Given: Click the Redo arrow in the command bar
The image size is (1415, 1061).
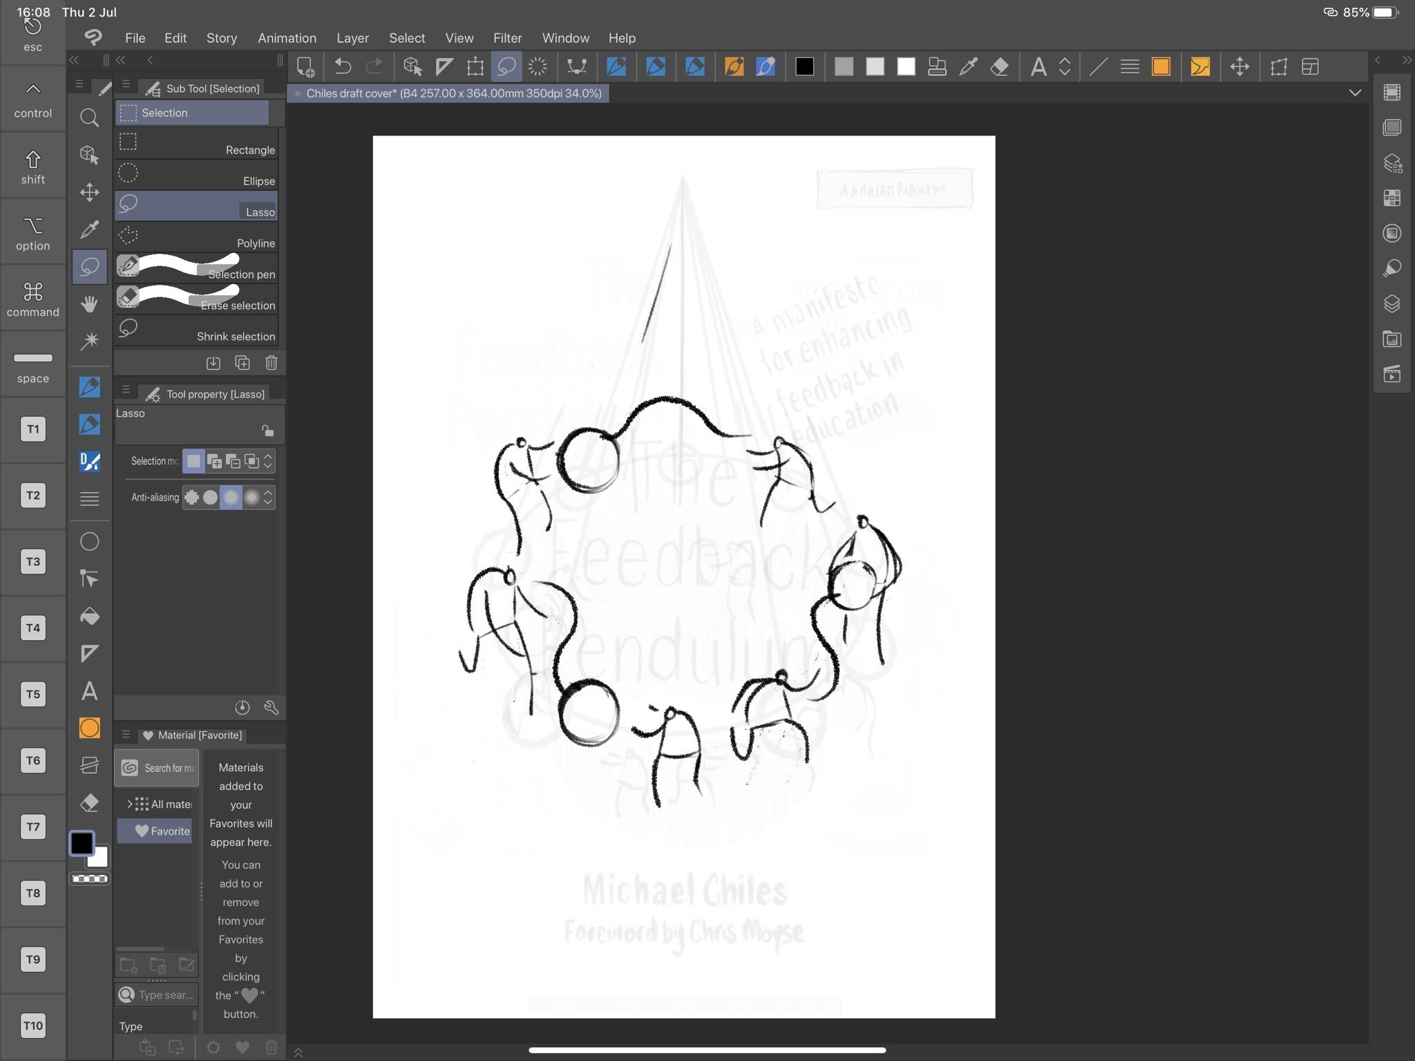Looking at the screenshot, I should click(x=374, y=66).
